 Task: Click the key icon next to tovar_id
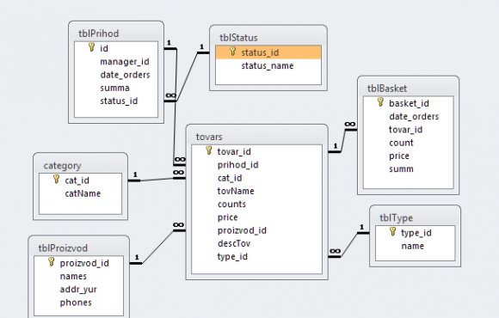point(209,150)
